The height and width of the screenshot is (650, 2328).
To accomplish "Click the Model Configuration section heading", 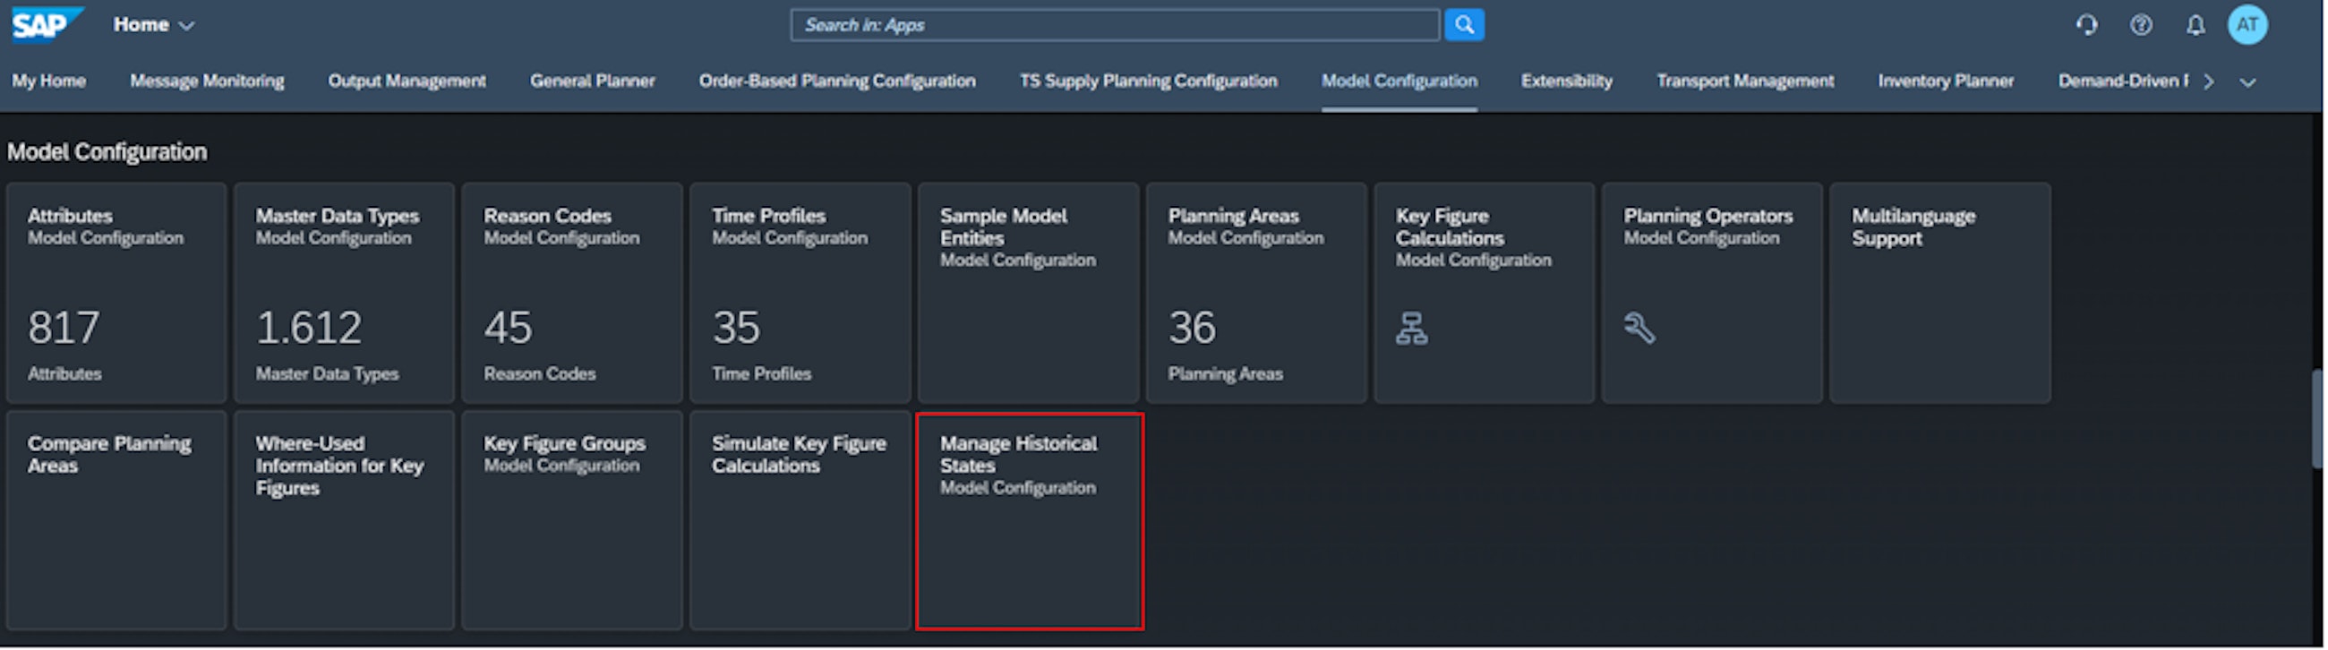I will 107,152.
